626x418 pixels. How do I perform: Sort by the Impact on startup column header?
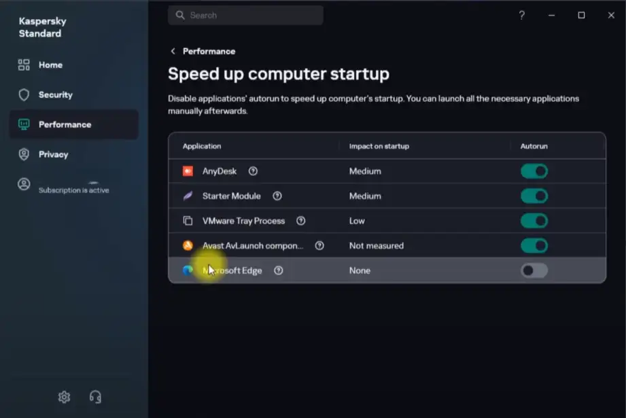[x=379, y=146]
